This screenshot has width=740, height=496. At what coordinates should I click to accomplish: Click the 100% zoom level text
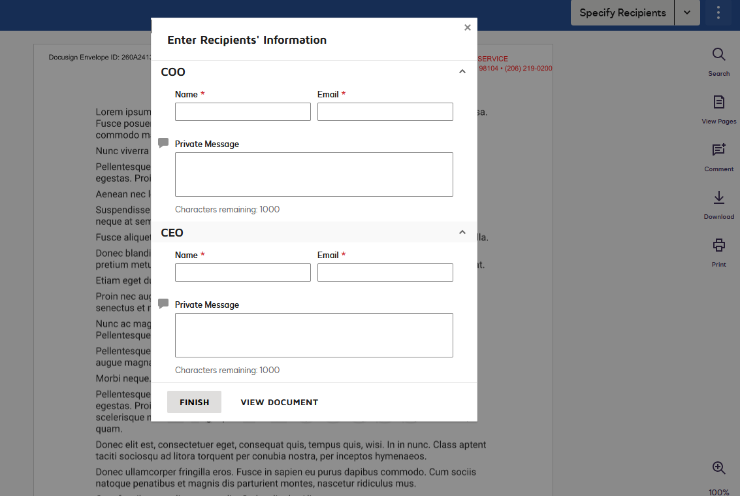(718, 491)
